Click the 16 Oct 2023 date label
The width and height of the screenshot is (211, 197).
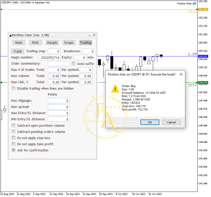(155, 194)
